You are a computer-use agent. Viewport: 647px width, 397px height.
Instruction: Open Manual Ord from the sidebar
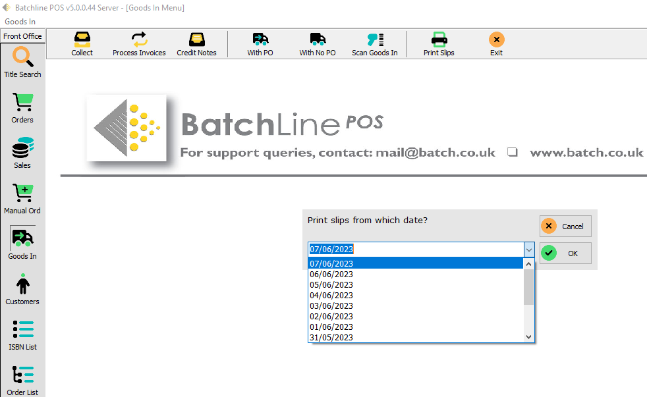pos(22,199)
